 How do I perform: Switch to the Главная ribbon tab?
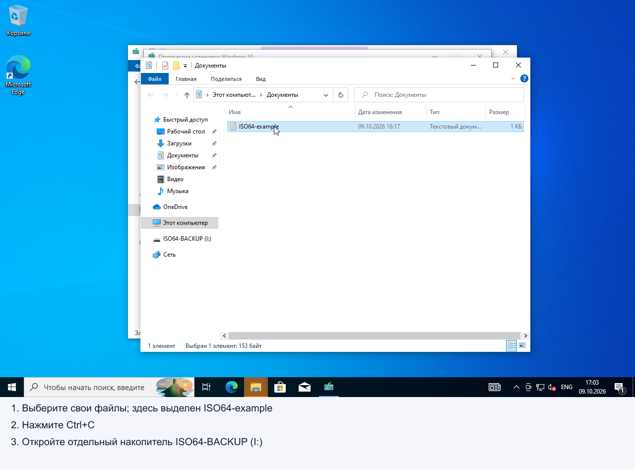tap(186, 79)
